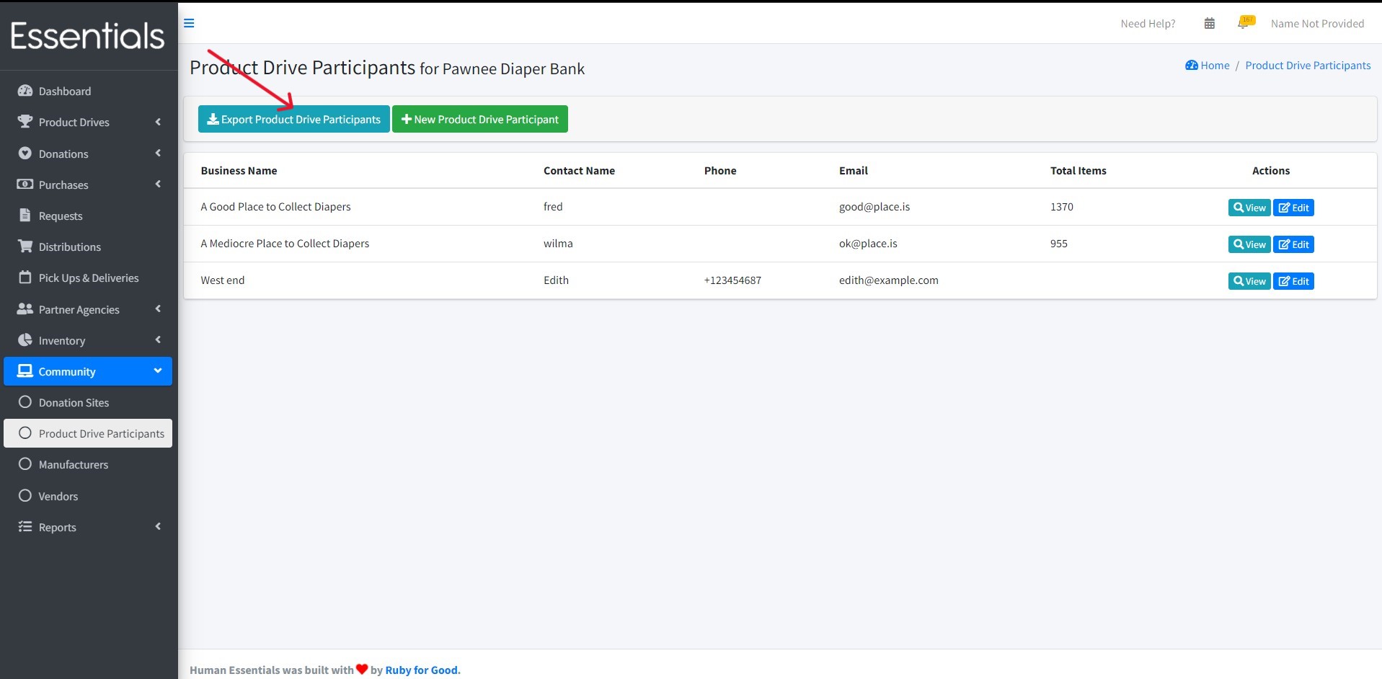
Task: Click the Requests document icon
Action: [x=25, y=216]
